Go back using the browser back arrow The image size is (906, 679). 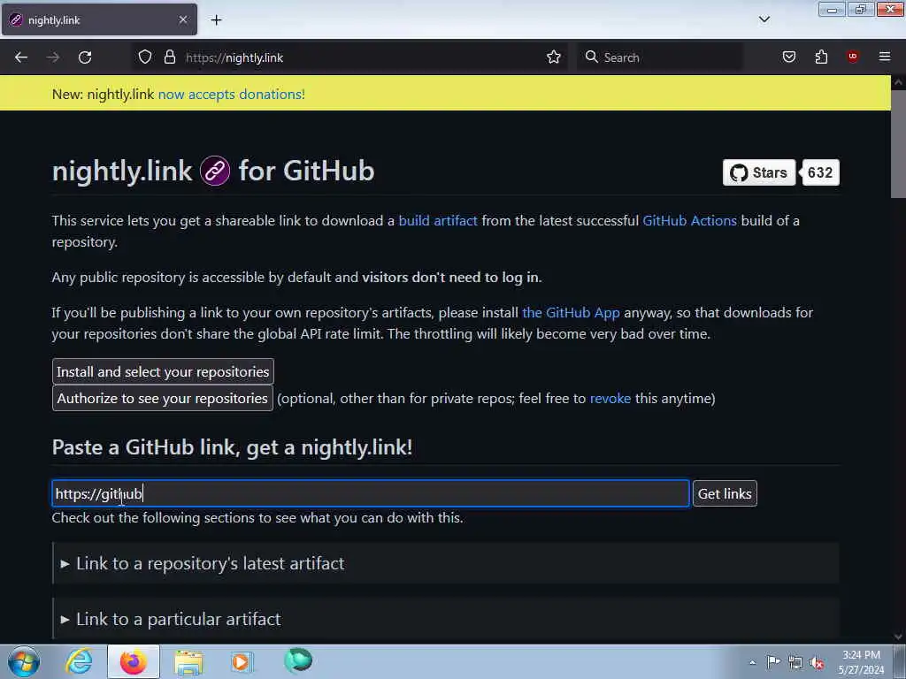[x=21, y=57]
